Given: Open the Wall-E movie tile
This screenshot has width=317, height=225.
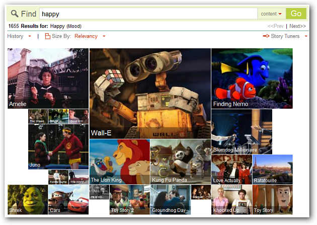Looking at the screenshot, I should (x=150, y=94).
